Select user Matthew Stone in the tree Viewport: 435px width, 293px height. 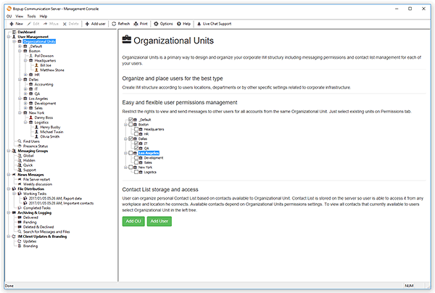(54, 70)
